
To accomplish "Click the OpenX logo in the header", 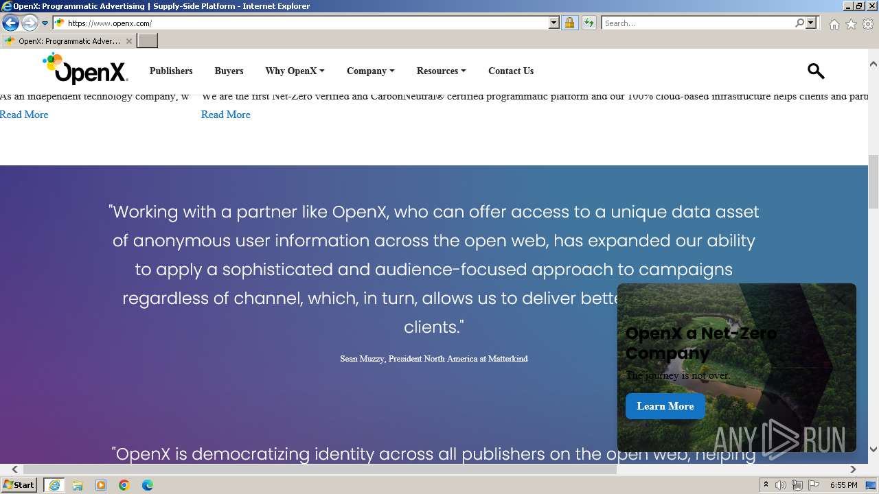I will (x=85, y=69).
